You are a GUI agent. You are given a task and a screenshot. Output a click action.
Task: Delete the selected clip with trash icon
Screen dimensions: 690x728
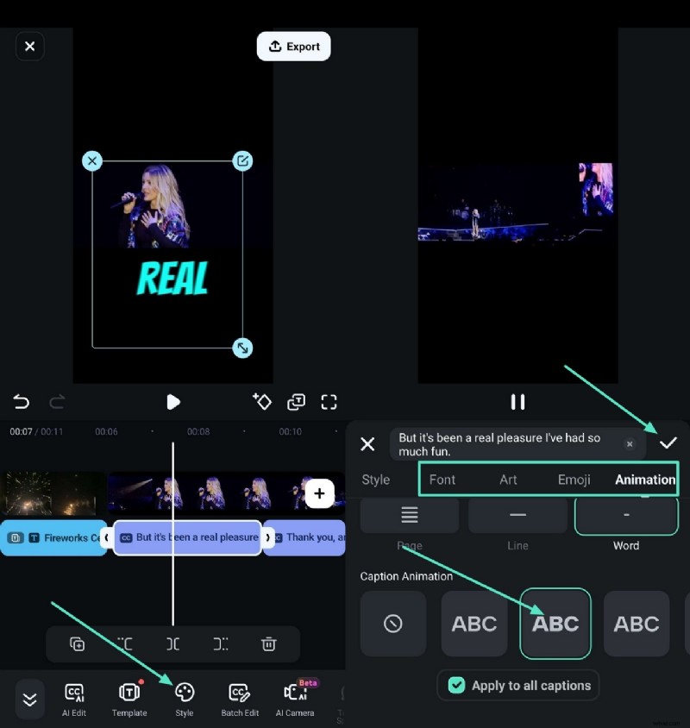point(269,643)
